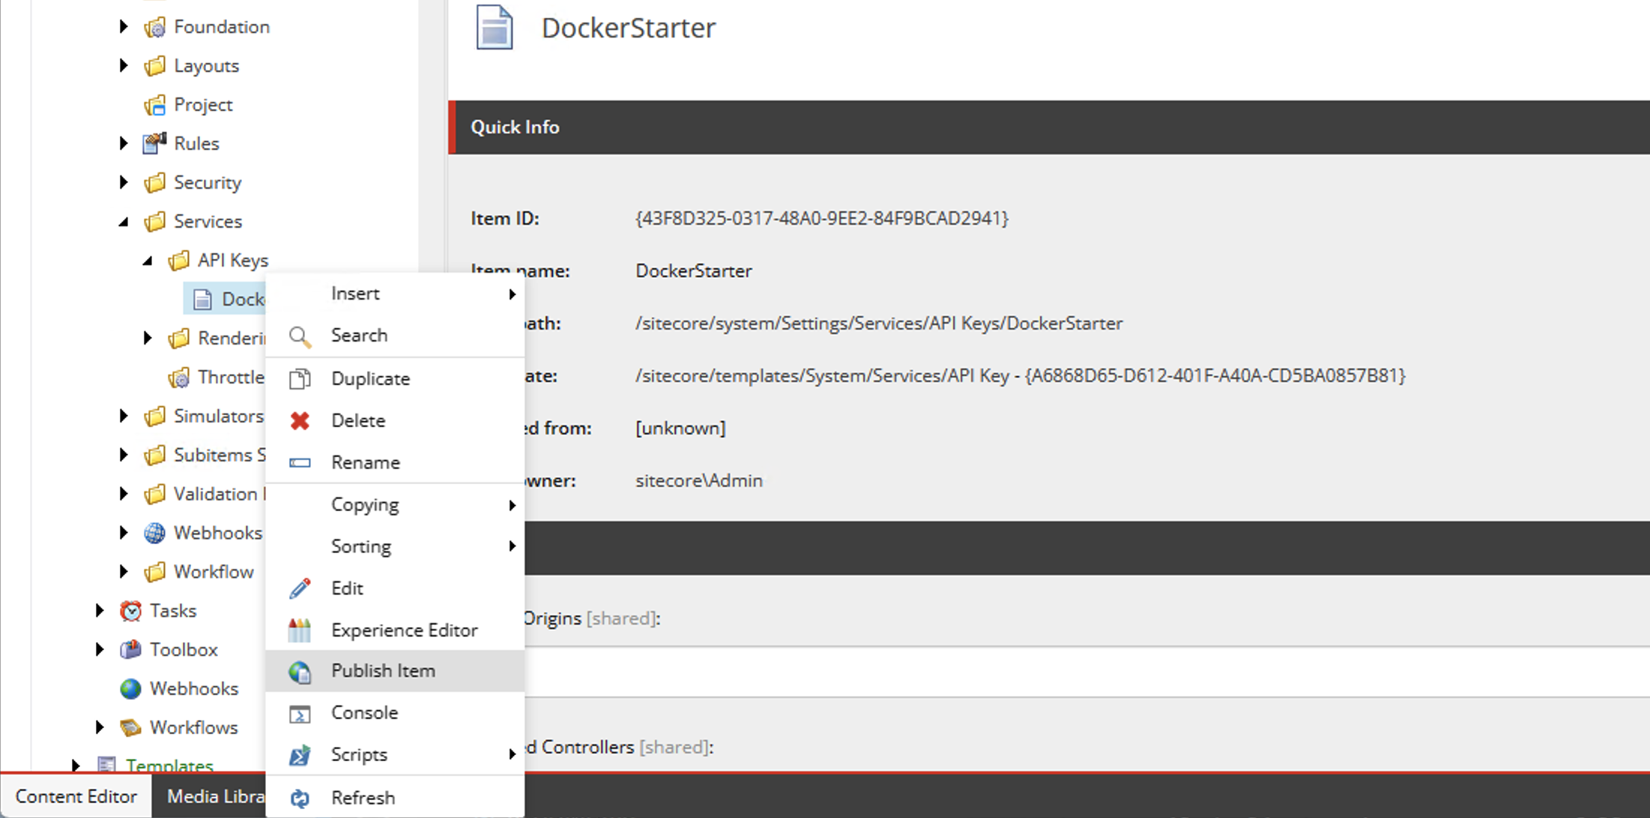Click the Item ID GUID value
The width and height of the screenshot is (1650, 818).
[x=822, y=219]
